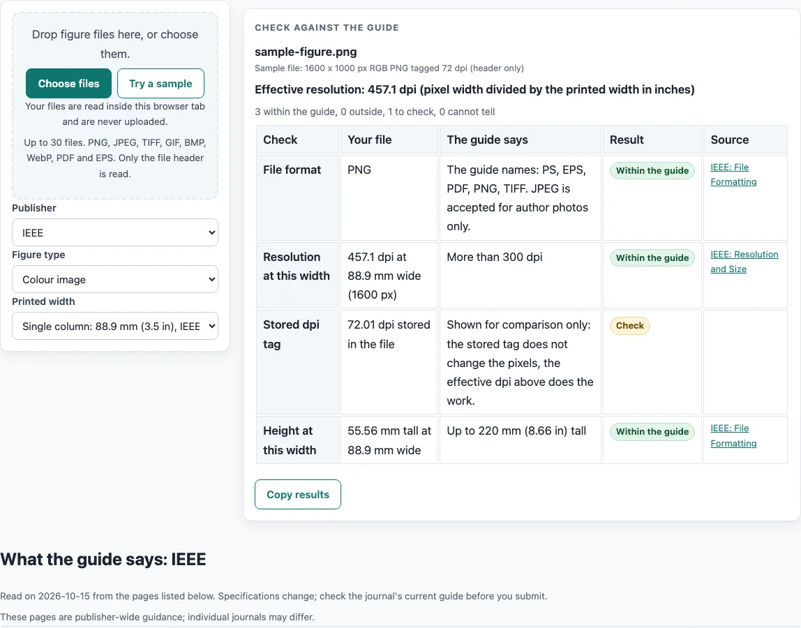Click the 'CHECK AGAINST THE GUIDE' section title
This screenshot has width=801, height=628.
[x=327, y=28]
